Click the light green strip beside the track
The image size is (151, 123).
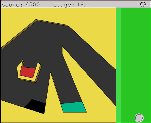click(118, 65)
